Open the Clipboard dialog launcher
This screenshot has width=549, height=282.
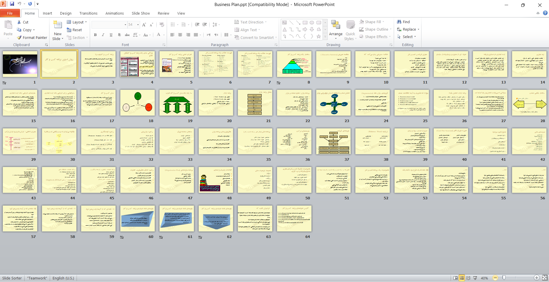46,45
